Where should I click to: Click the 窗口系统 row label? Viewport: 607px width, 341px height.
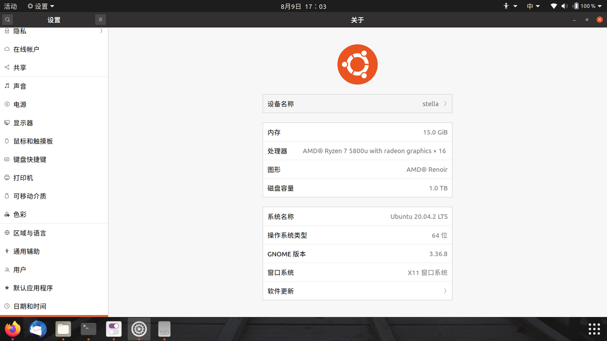point(281,273)
